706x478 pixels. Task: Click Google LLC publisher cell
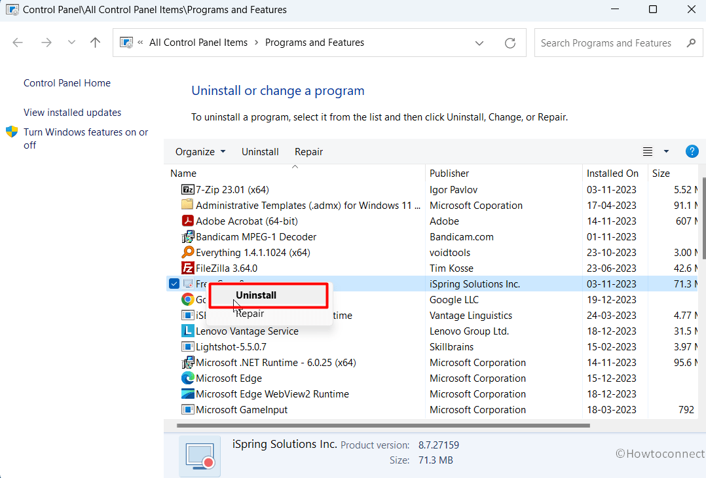(454, 299)
